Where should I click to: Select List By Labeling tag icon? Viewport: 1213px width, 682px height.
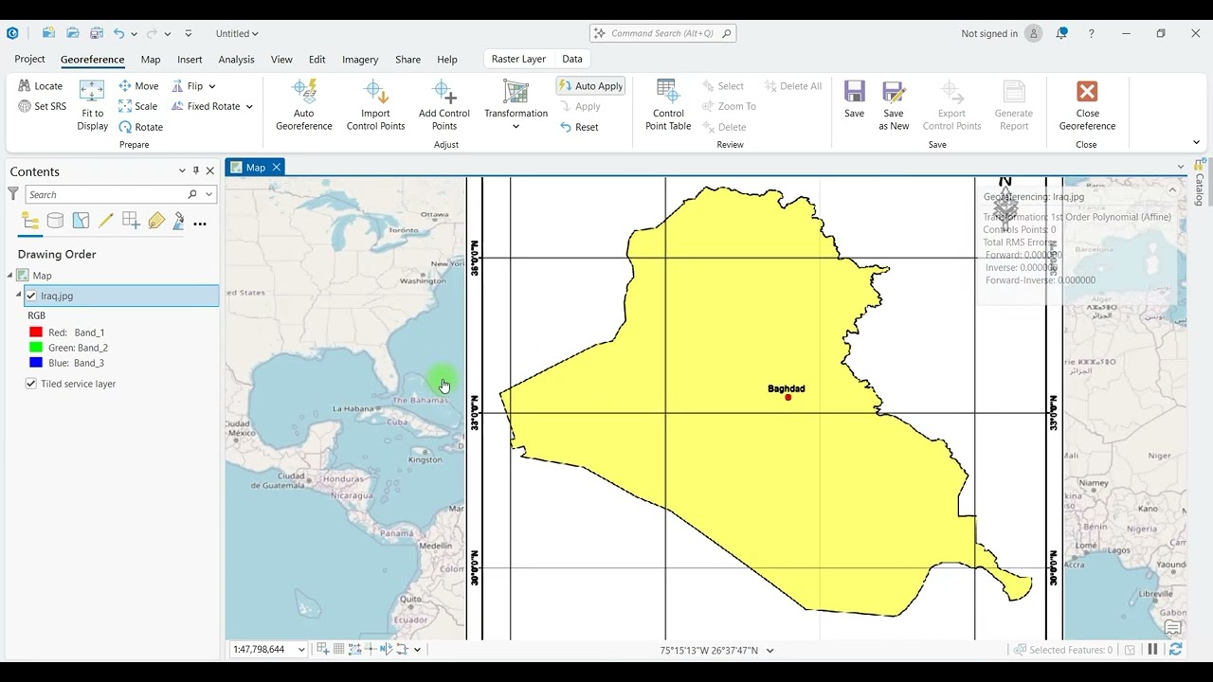tap(156, 222)
